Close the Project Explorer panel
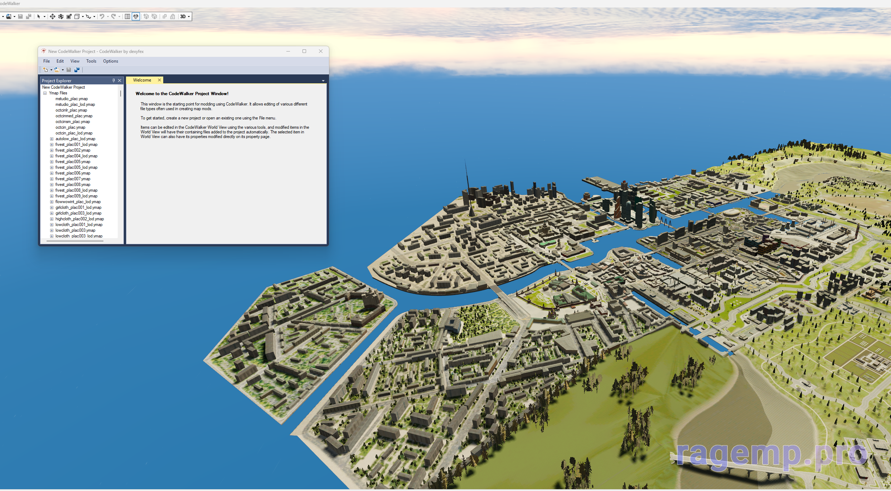The height and width of the screenshot is (491, 891). click(120, 80)
